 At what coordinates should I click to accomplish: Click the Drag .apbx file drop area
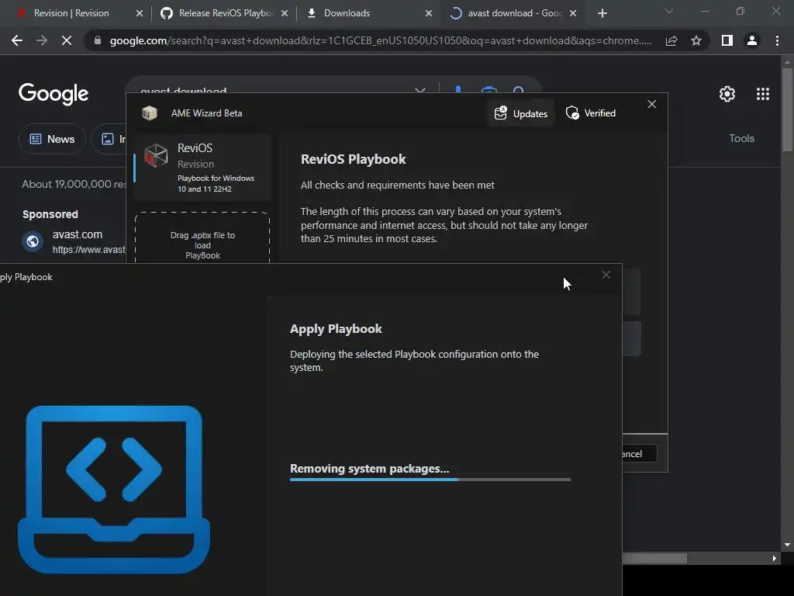(202, 238)
